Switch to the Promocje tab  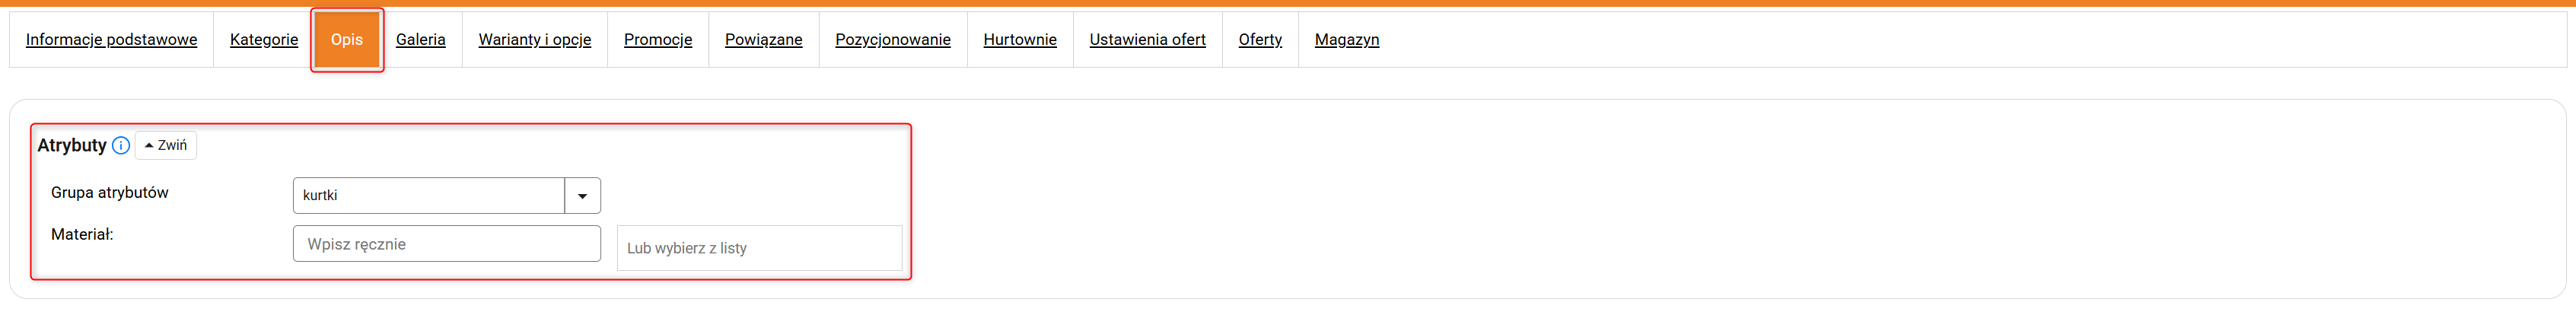pos(658,40)
